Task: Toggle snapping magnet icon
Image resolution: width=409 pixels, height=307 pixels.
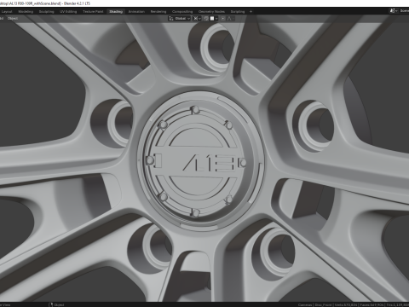Action: pos(206,19)
